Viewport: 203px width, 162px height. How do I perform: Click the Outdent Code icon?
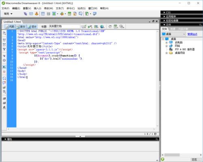click(x=4, y=103)
